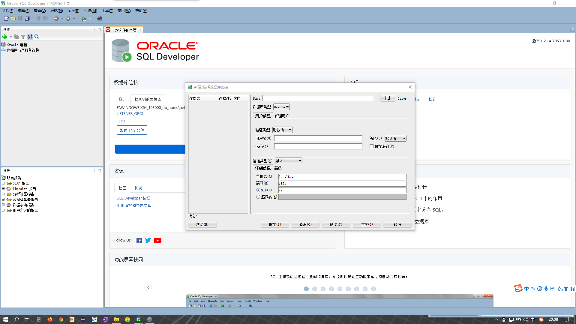The width and height of the screenshot is (576, 324).
Task: Open the LISTENER_ORCL link
Action: 130,113
